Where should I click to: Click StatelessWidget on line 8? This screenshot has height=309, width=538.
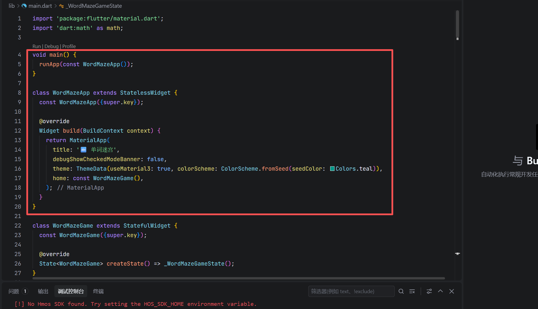click(x=145, y=93)
